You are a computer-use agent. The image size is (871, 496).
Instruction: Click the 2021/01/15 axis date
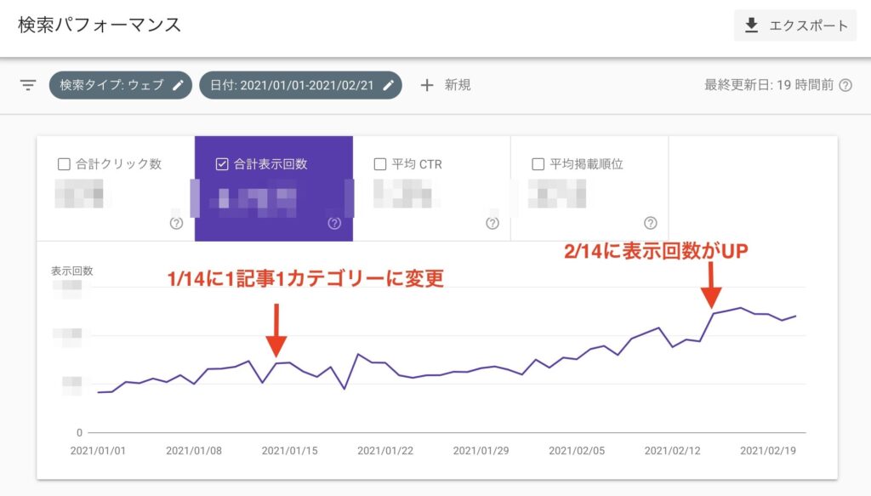[289, 450]
